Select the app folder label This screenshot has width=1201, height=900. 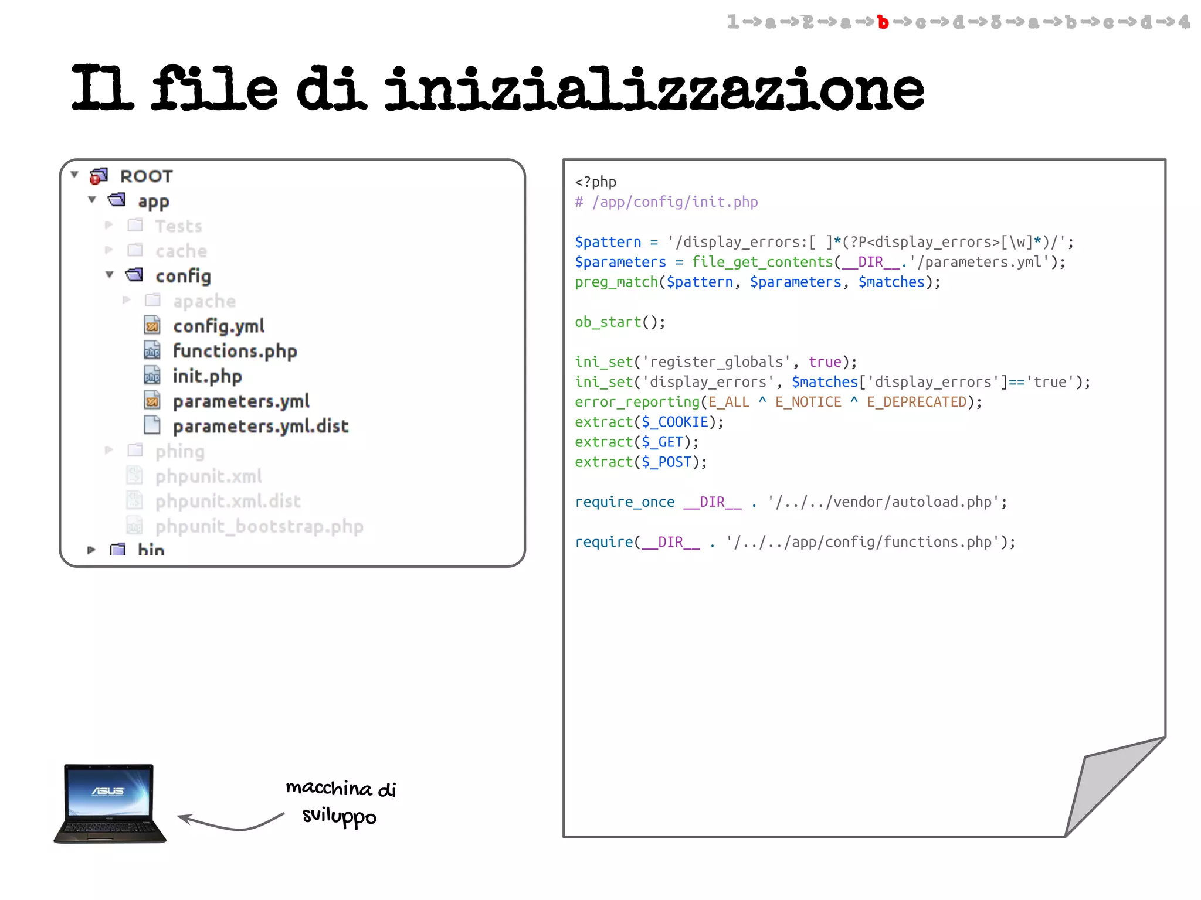point(154,202)
